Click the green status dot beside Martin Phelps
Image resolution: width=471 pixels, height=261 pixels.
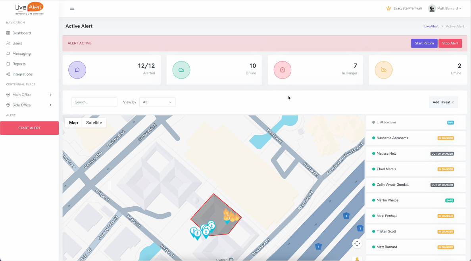click(373, 200)
